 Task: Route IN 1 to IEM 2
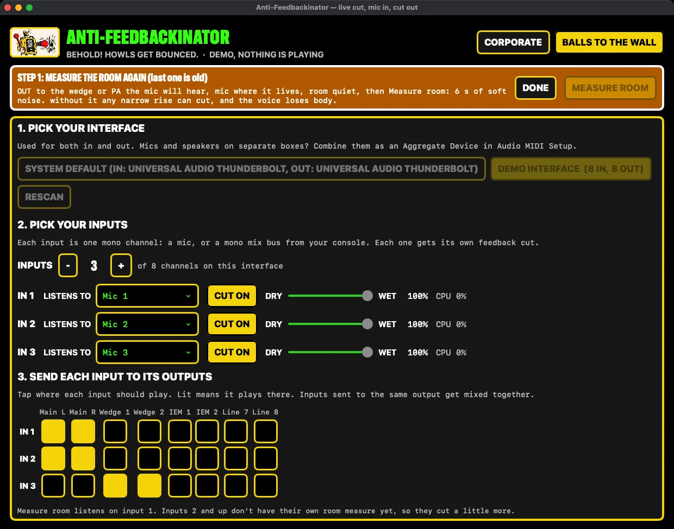(207, 431)
